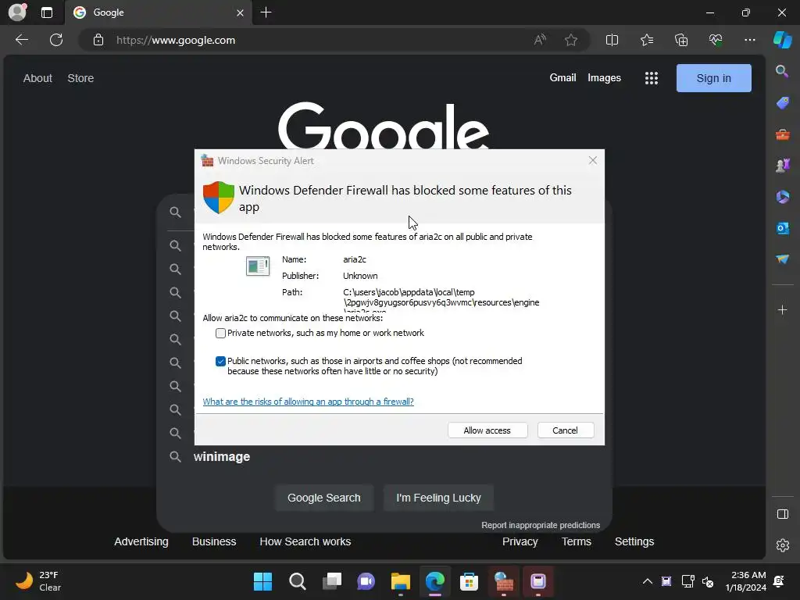800x600 pixels.
Task: Add app to sidebar plus icon
Action: [x=782, y=309]
